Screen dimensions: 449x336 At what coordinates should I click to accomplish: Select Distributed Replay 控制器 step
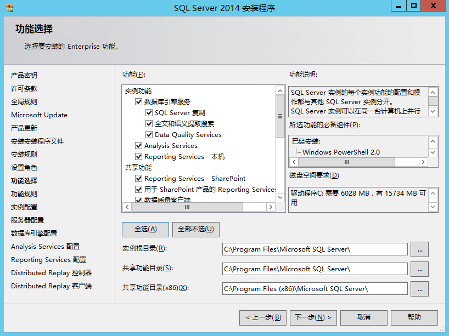click(x=52, y=272)
